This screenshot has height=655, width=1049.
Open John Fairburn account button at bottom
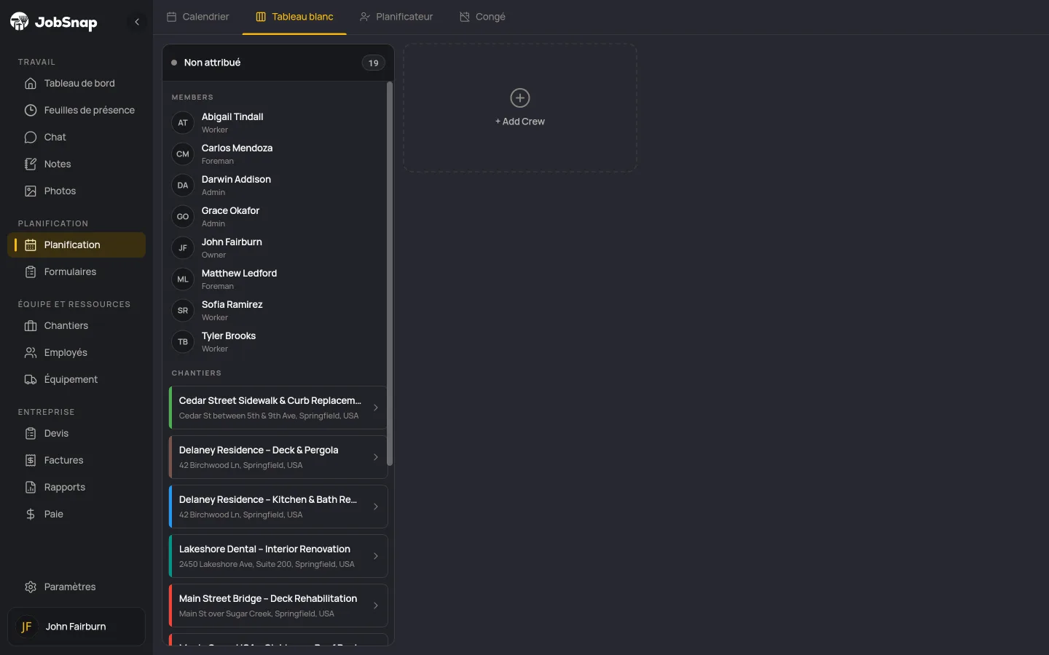pyautogui.click(x=76, y=627)
